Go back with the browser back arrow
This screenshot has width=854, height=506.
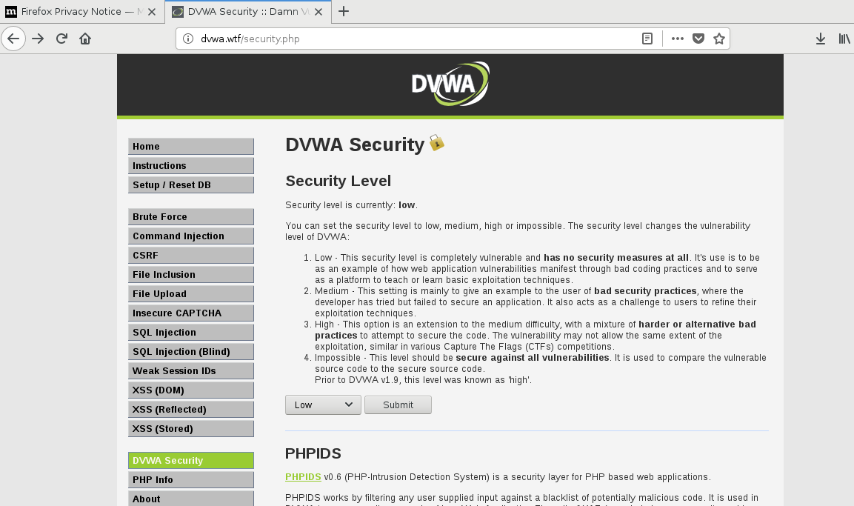(x=13, y=39)
